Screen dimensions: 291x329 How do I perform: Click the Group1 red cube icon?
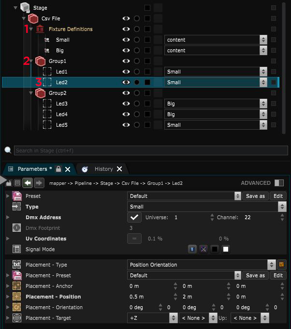click(40, 61)
